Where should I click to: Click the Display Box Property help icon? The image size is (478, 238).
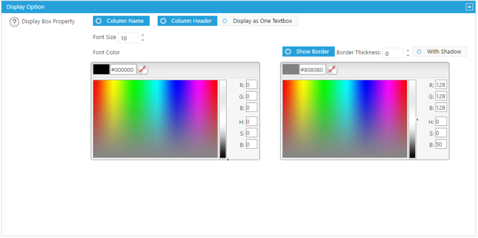14,22
